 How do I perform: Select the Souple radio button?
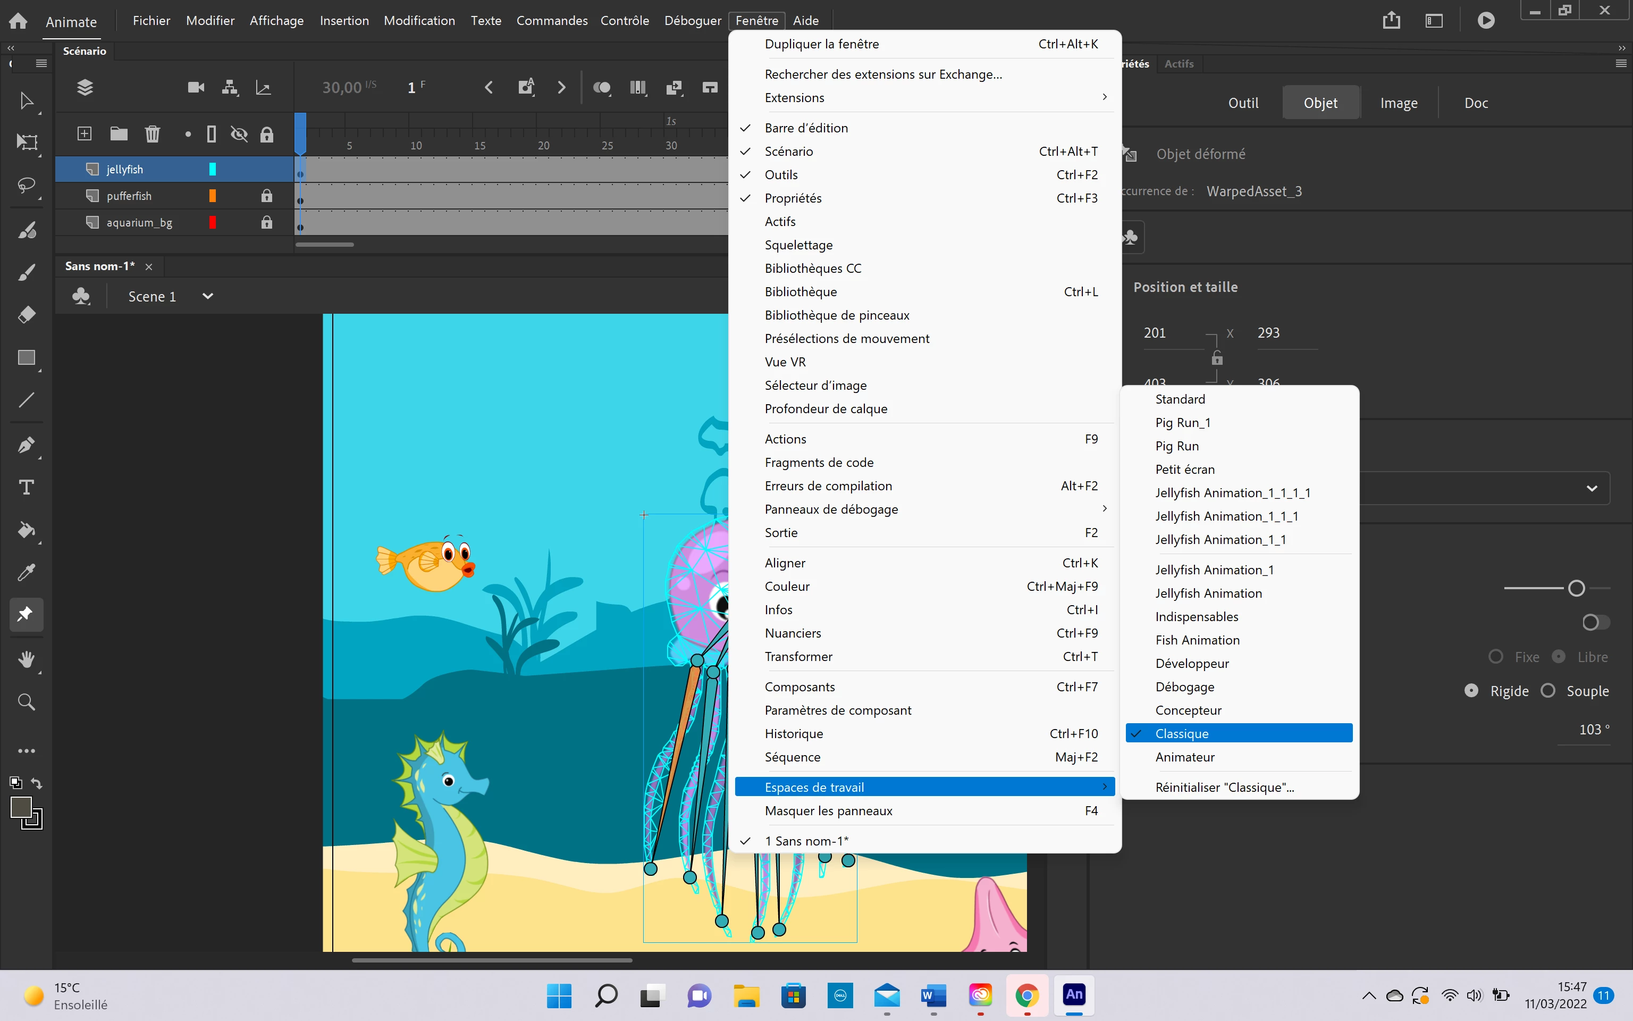coord(1548,690)
